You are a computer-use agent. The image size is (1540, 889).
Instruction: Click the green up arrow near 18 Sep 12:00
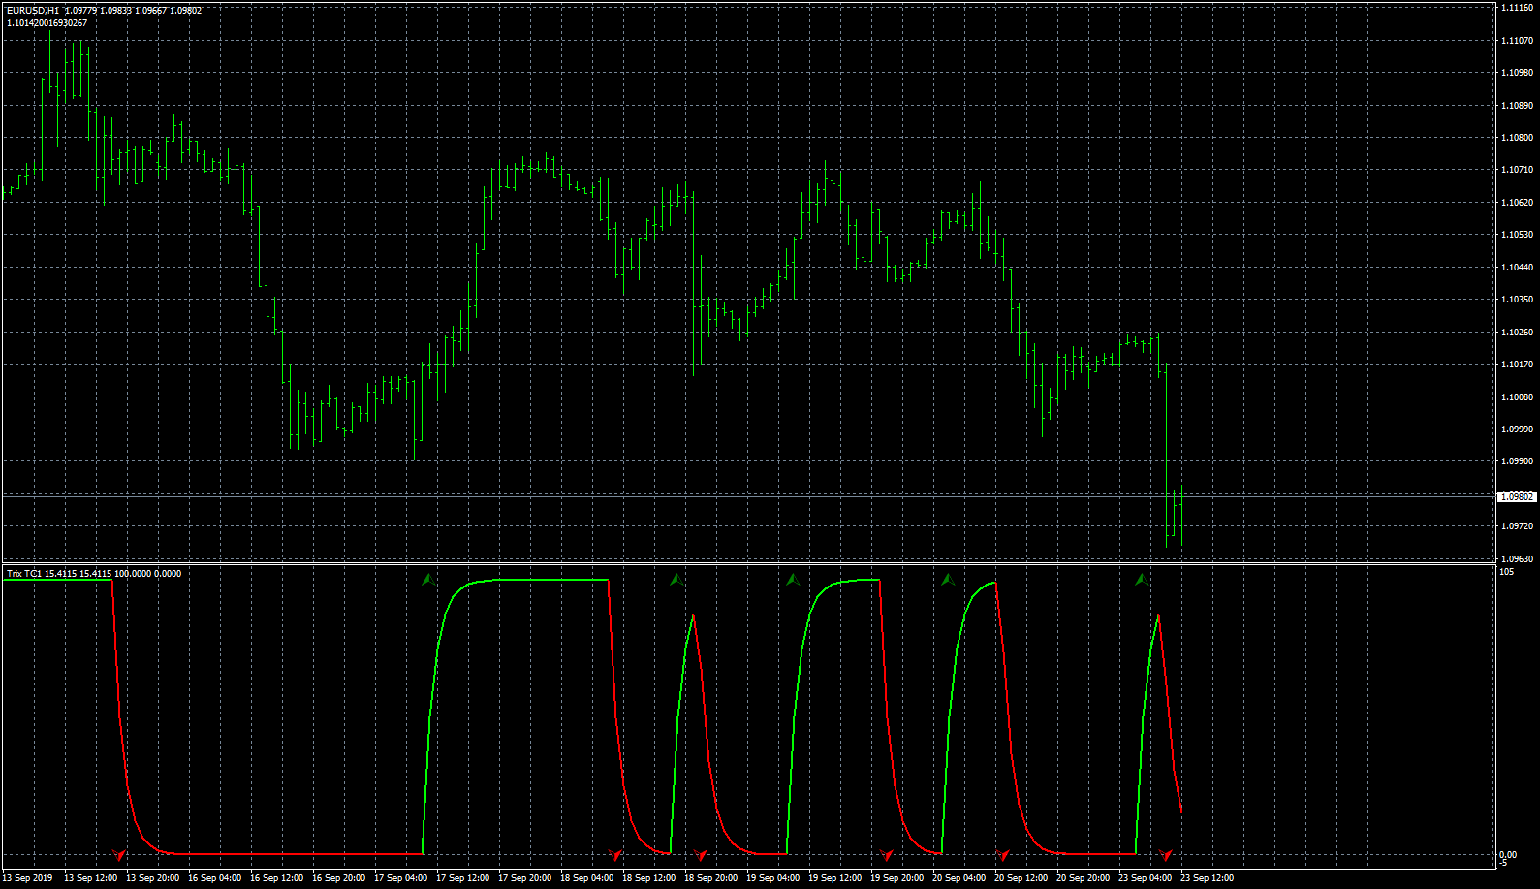[677, 580]
